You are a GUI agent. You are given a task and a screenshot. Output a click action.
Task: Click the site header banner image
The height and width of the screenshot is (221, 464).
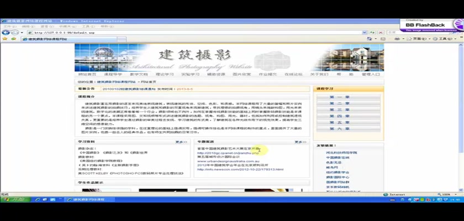(x=229, y=57)
